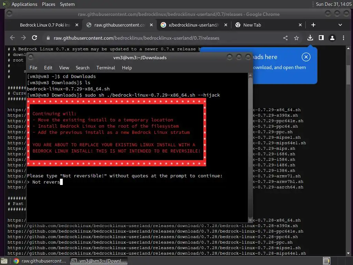Reload the raw.githubusercontent page
353x265 pixels.
(34, 38)
